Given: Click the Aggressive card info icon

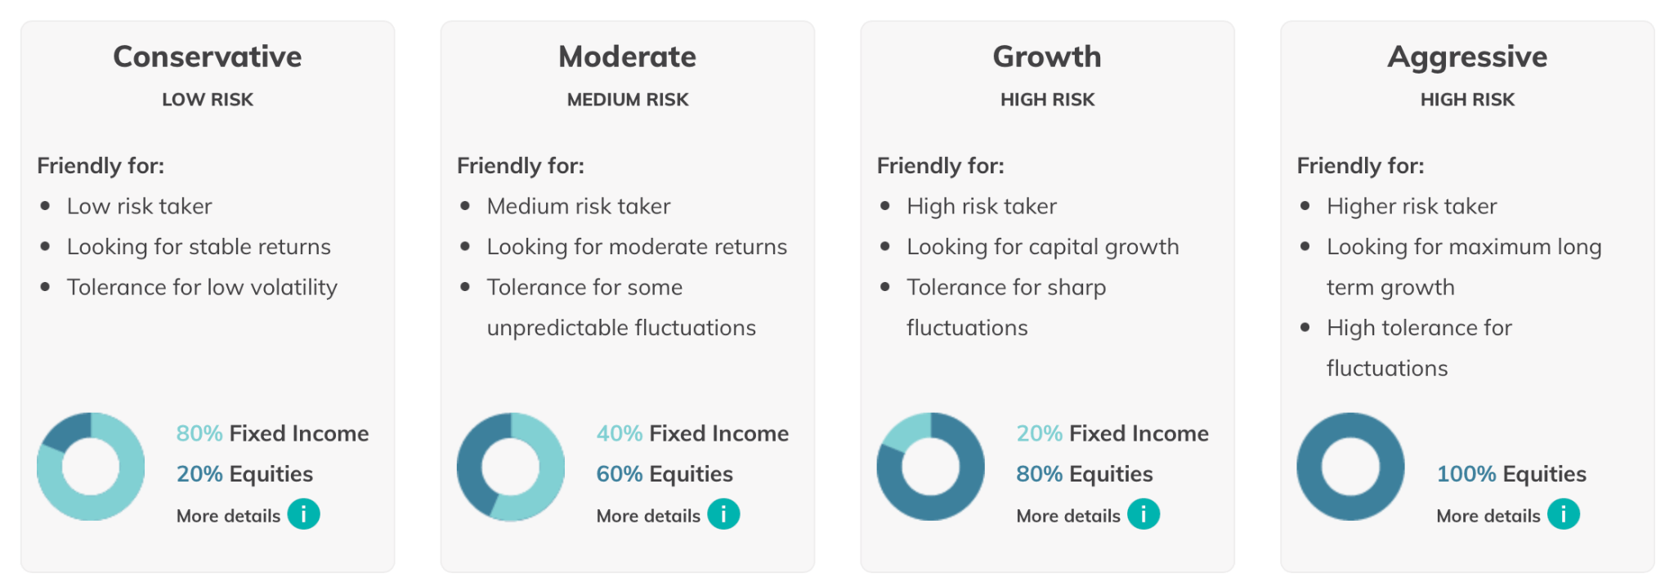Looking at the screenshot, I should (x=1564, y=514).
